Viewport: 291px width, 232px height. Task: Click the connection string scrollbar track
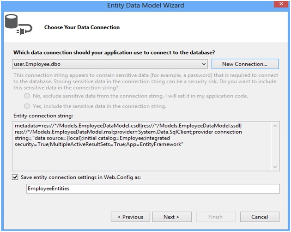click(276, 146)
